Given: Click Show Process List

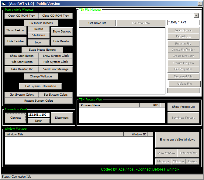Looking at the screenshot, I should click(183, 107).
